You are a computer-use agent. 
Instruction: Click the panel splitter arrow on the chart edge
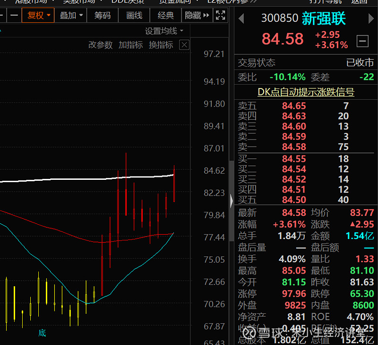coord(230,201)
